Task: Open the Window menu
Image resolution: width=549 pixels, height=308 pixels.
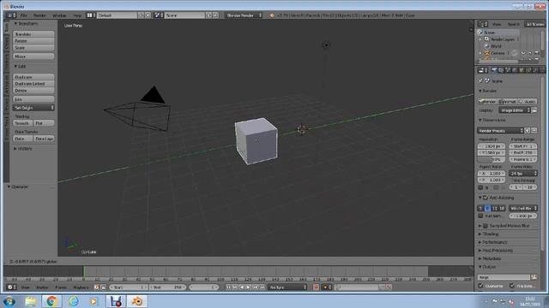Action: [x=59, y=15]
